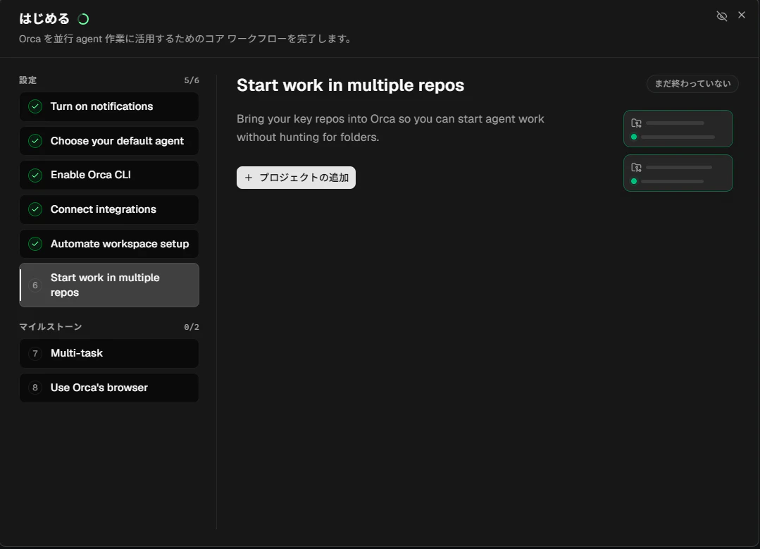
Task: Click the Start work in multiple repos heading
Action: [x=351, y=85]
